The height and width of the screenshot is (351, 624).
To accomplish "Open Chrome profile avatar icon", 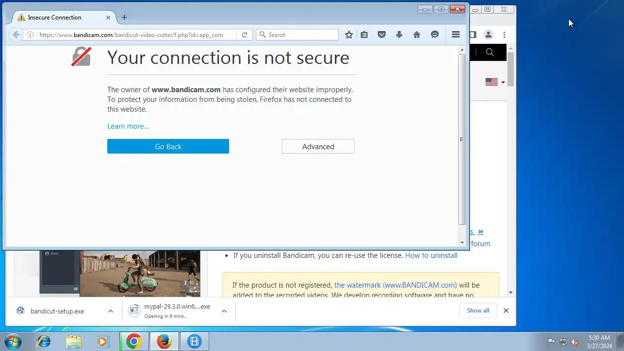I will [x=488, y=35].
